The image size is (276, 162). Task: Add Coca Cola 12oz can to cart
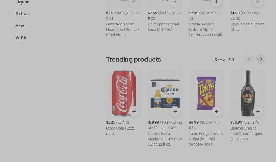pos(134,111)
